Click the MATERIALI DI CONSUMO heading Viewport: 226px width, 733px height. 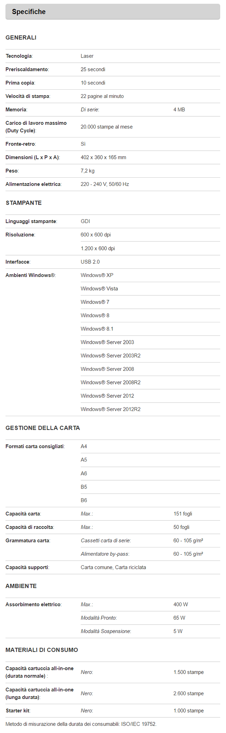pos(42,650)
